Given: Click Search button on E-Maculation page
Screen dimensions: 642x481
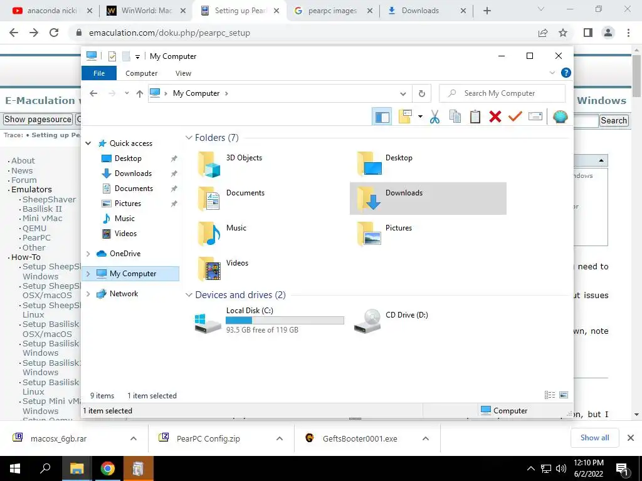Looking at the screenshot, I should click(x=614, y=120).
